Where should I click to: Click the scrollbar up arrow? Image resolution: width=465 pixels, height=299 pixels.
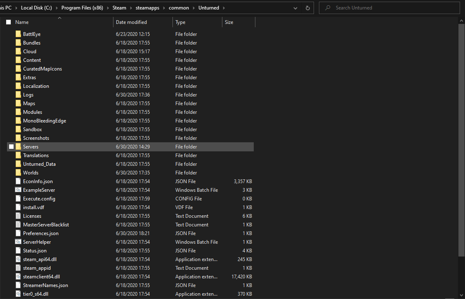[x=461, y=21]
